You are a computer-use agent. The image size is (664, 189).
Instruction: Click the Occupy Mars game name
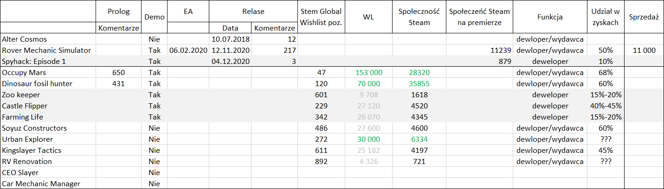pyautogui.click(x=24, y=73)
